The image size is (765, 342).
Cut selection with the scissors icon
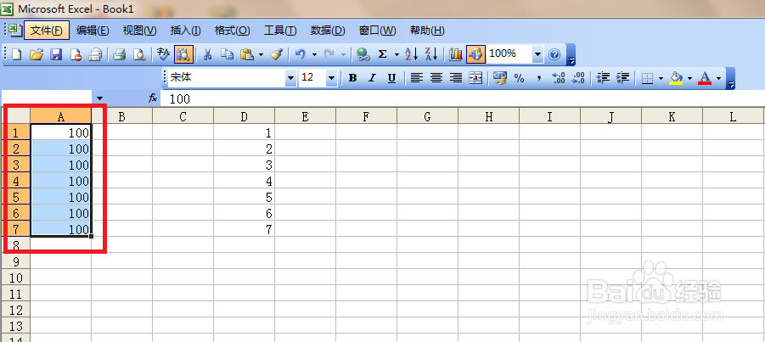pos(207,54)
